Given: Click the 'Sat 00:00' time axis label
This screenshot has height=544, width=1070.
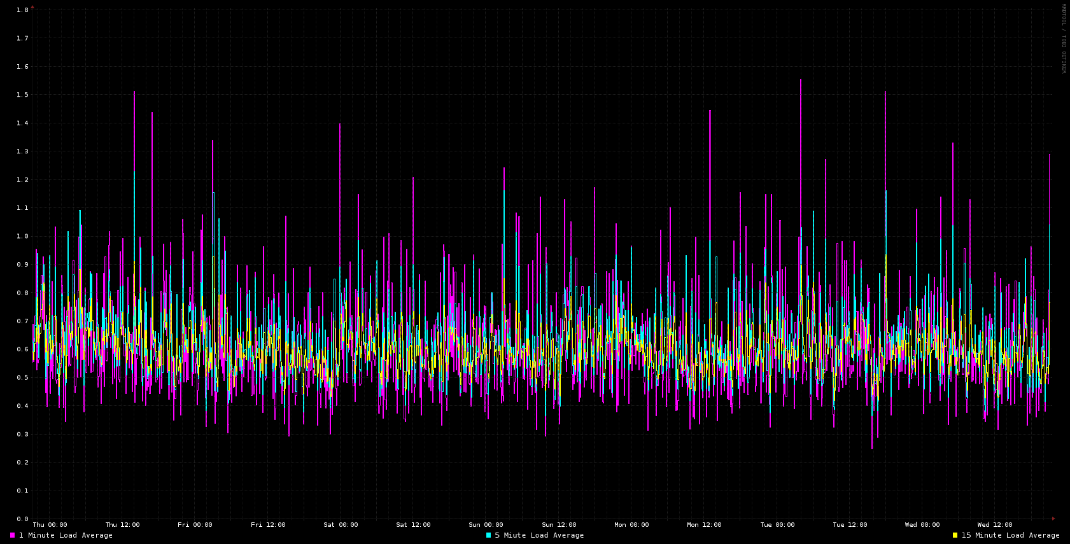Looking at the screenshot, I should [x=341, y=525].
